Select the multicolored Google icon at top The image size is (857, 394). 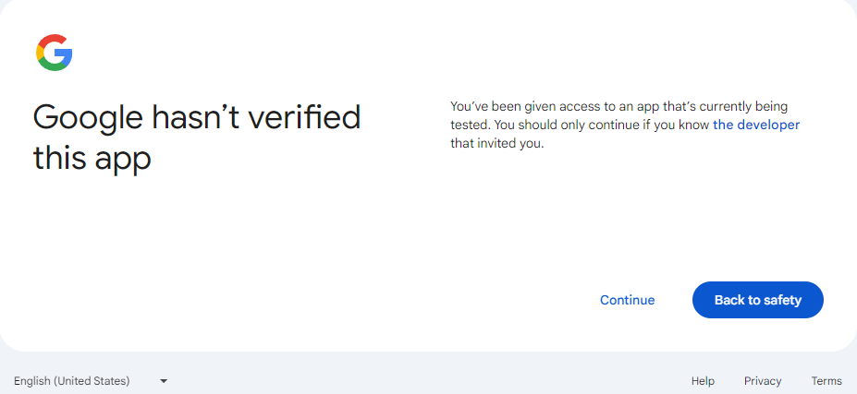pyautogui.click(x=55, y=53)
